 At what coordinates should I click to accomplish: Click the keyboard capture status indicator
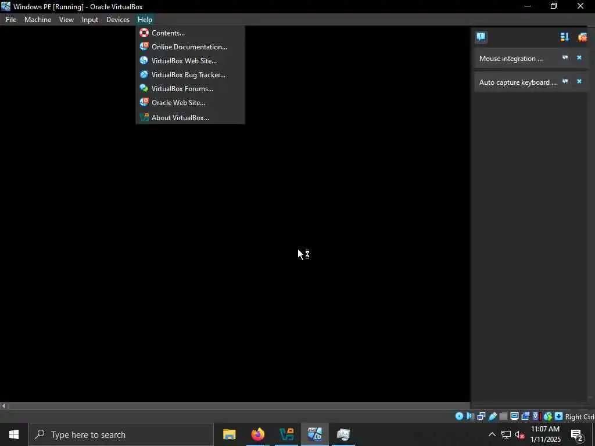click(x=558, y=416)
